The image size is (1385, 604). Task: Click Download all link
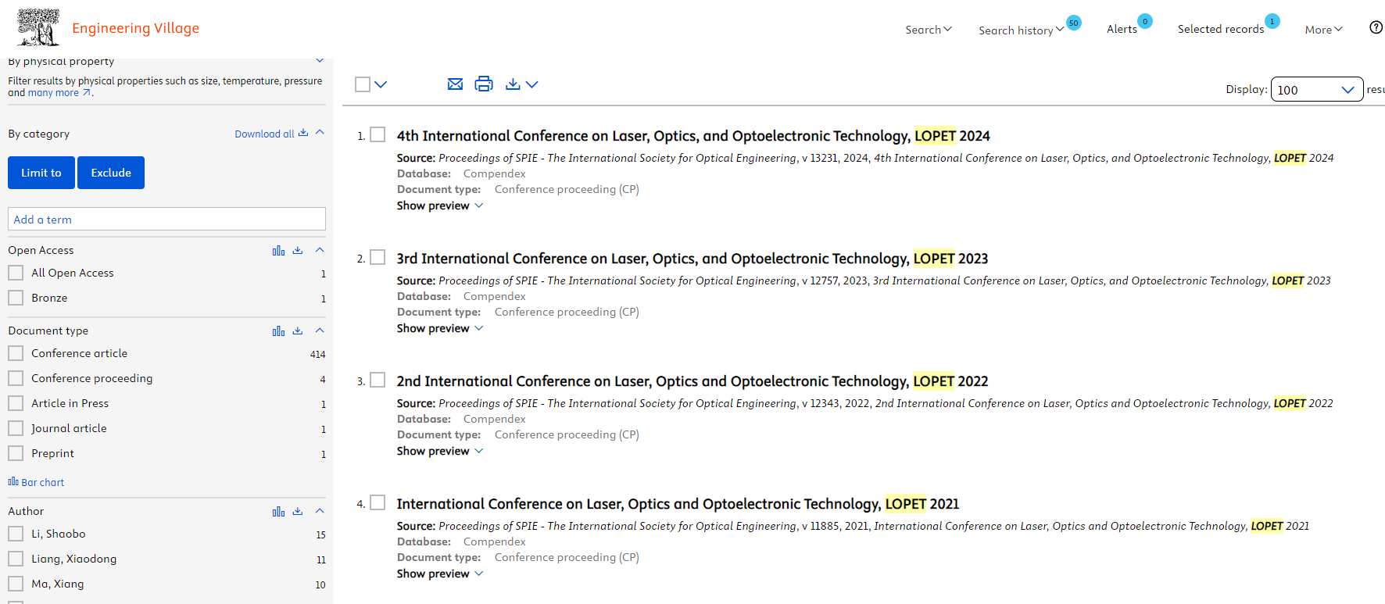(x=271, y=134)
